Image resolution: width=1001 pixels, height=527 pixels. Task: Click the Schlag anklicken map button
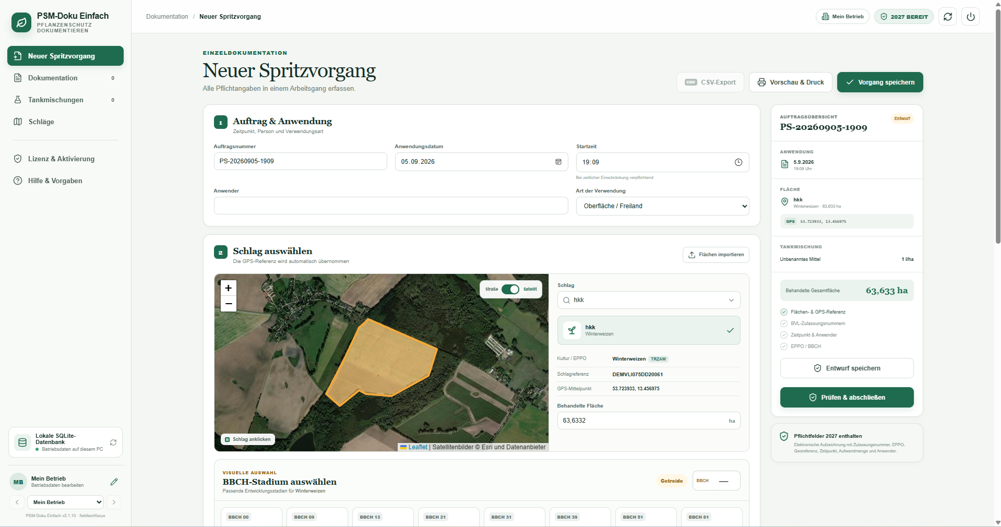(248, 439)
